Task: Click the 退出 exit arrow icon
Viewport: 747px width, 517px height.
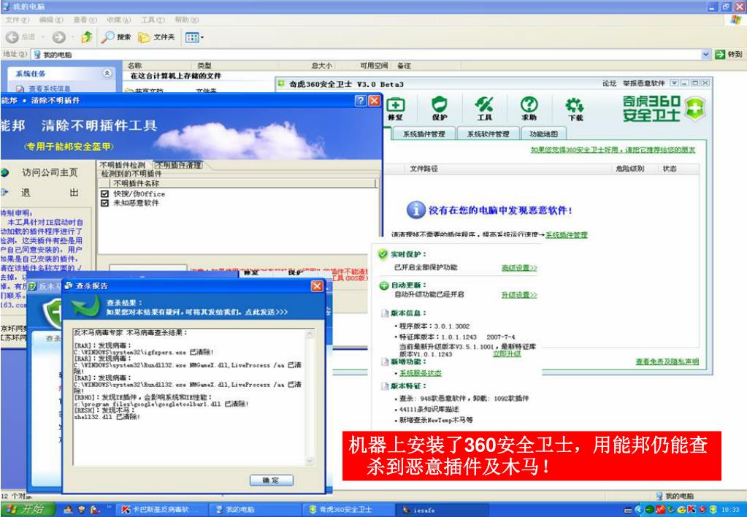Action: coord(5,192)
